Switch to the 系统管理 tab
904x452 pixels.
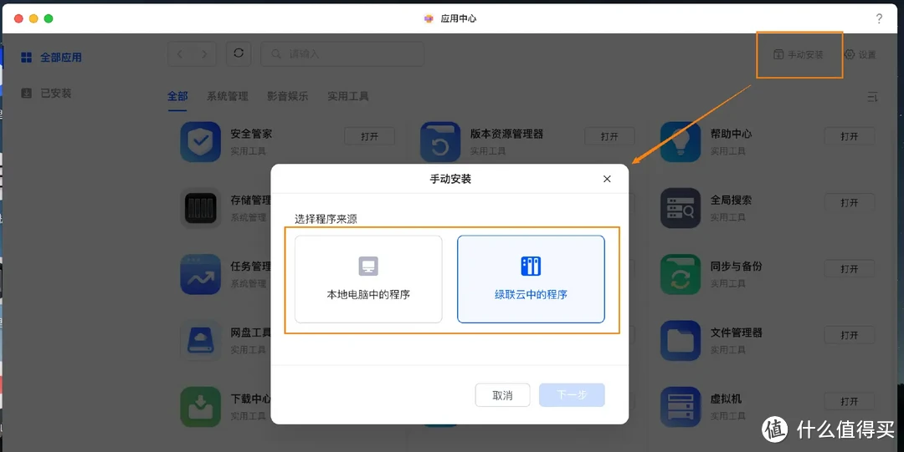(227, 96)
